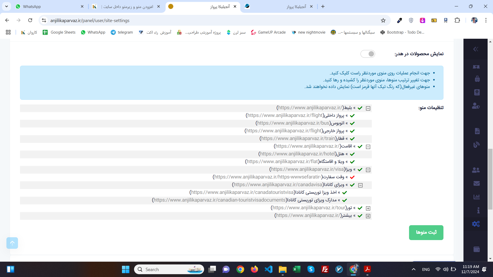Bookmark this page with star icon
The image size is (493, 277).
pyautogui.click(x=383, y=20)
